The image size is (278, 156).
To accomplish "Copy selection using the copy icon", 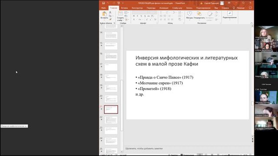I will (x=110, y=16).
